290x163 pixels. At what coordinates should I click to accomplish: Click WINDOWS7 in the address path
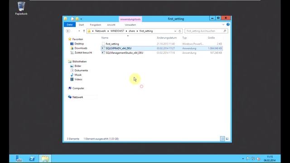(x=117, y=31)
